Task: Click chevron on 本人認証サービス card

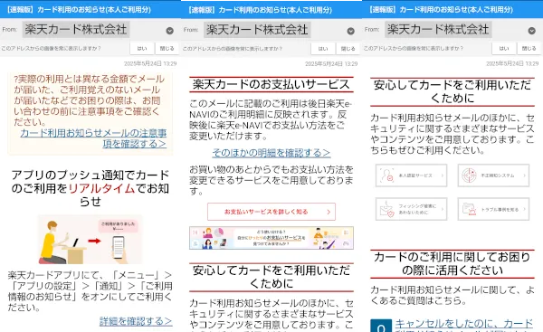Action: click(443, 175)
